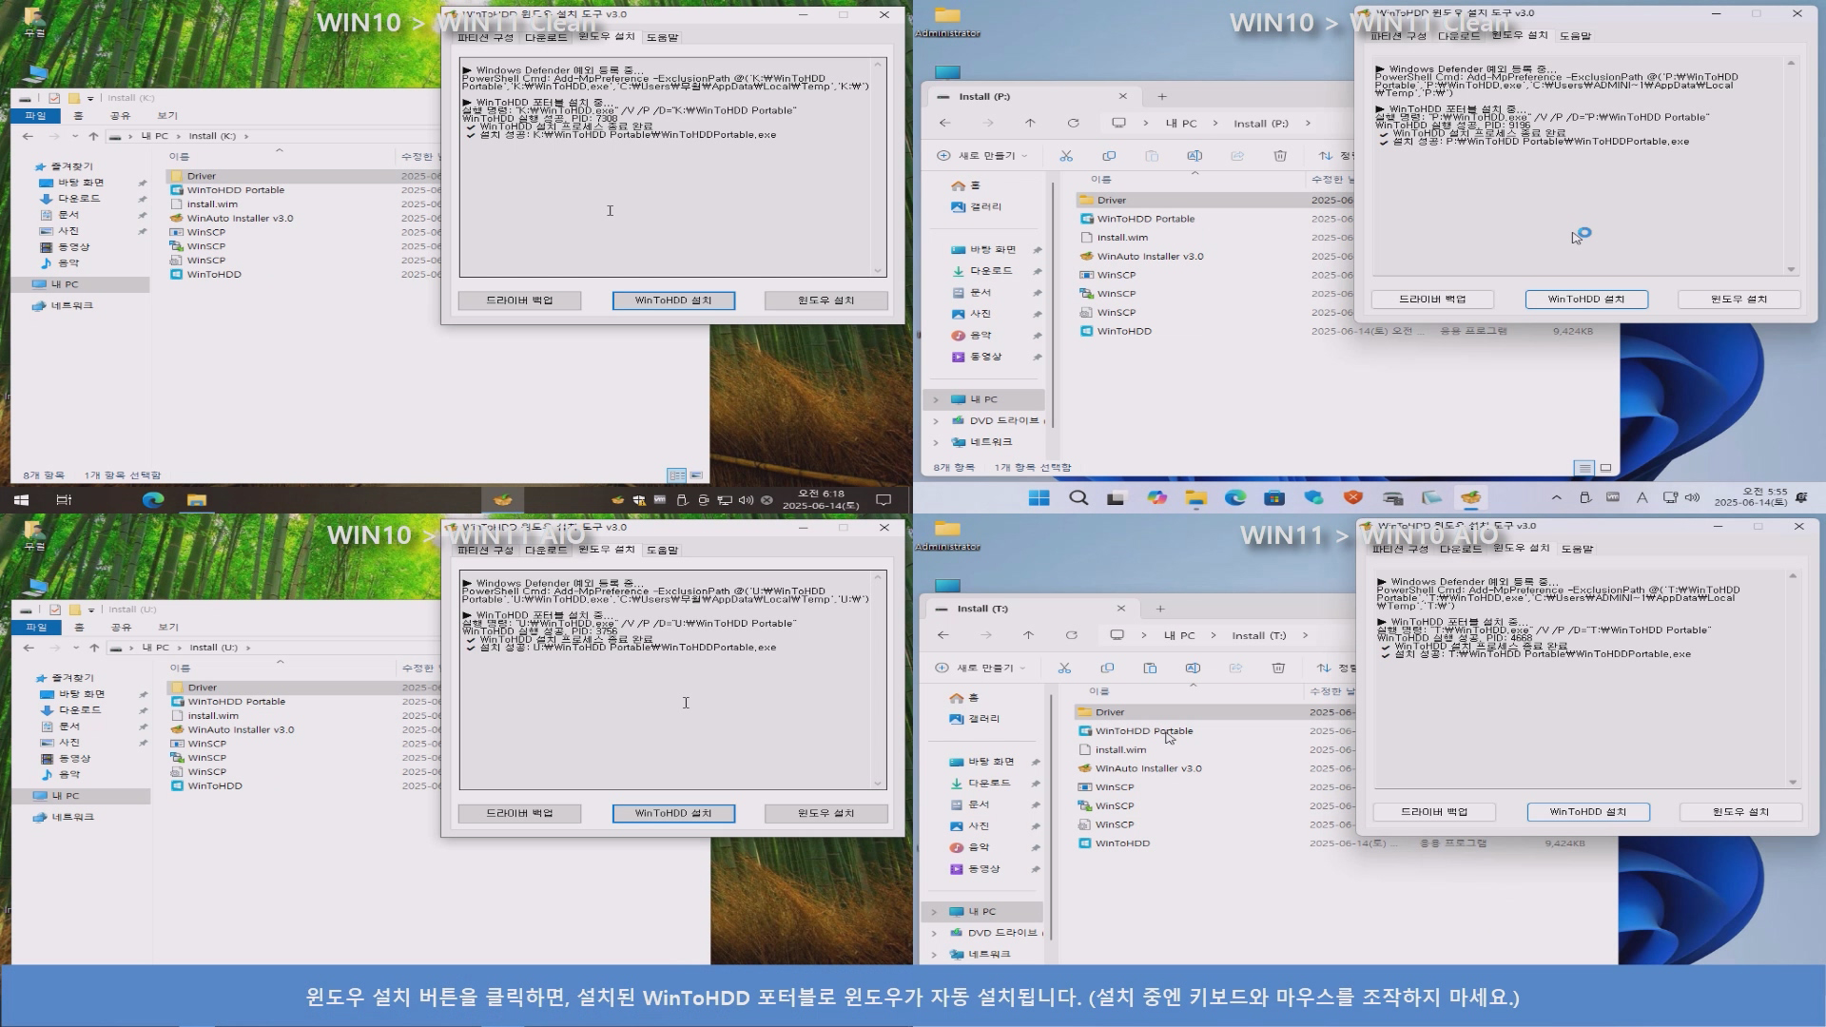Open 파티션 구성 tab in U: installer window
The width and height of the screenshot is (1826, 1027).
tap(486, 550)
